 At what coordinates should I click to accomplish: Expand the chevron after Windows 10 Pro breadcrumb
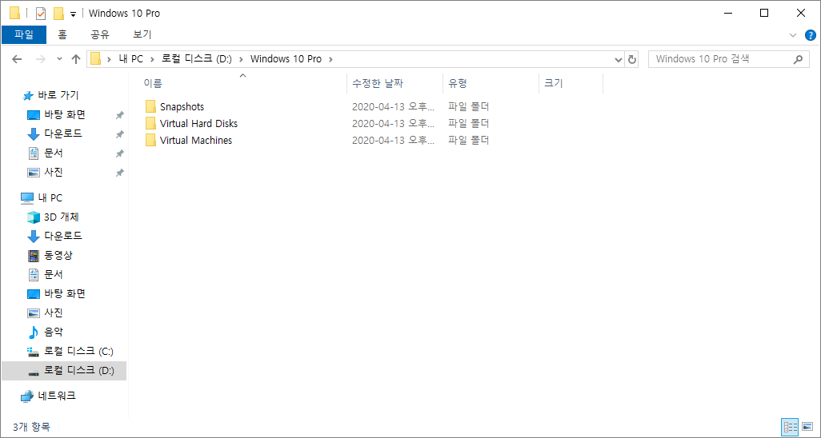click(330, 59)
